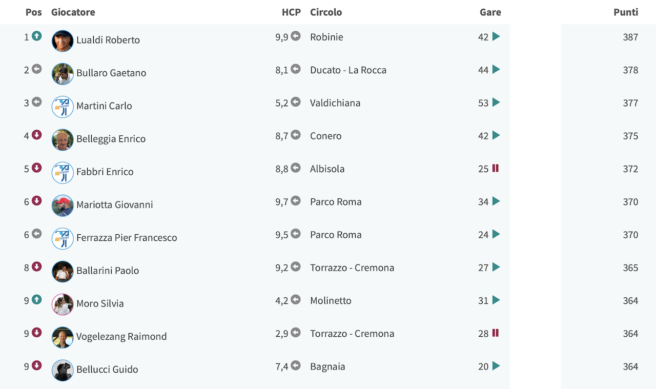Sort by the Punti column header

click(626, 12)
